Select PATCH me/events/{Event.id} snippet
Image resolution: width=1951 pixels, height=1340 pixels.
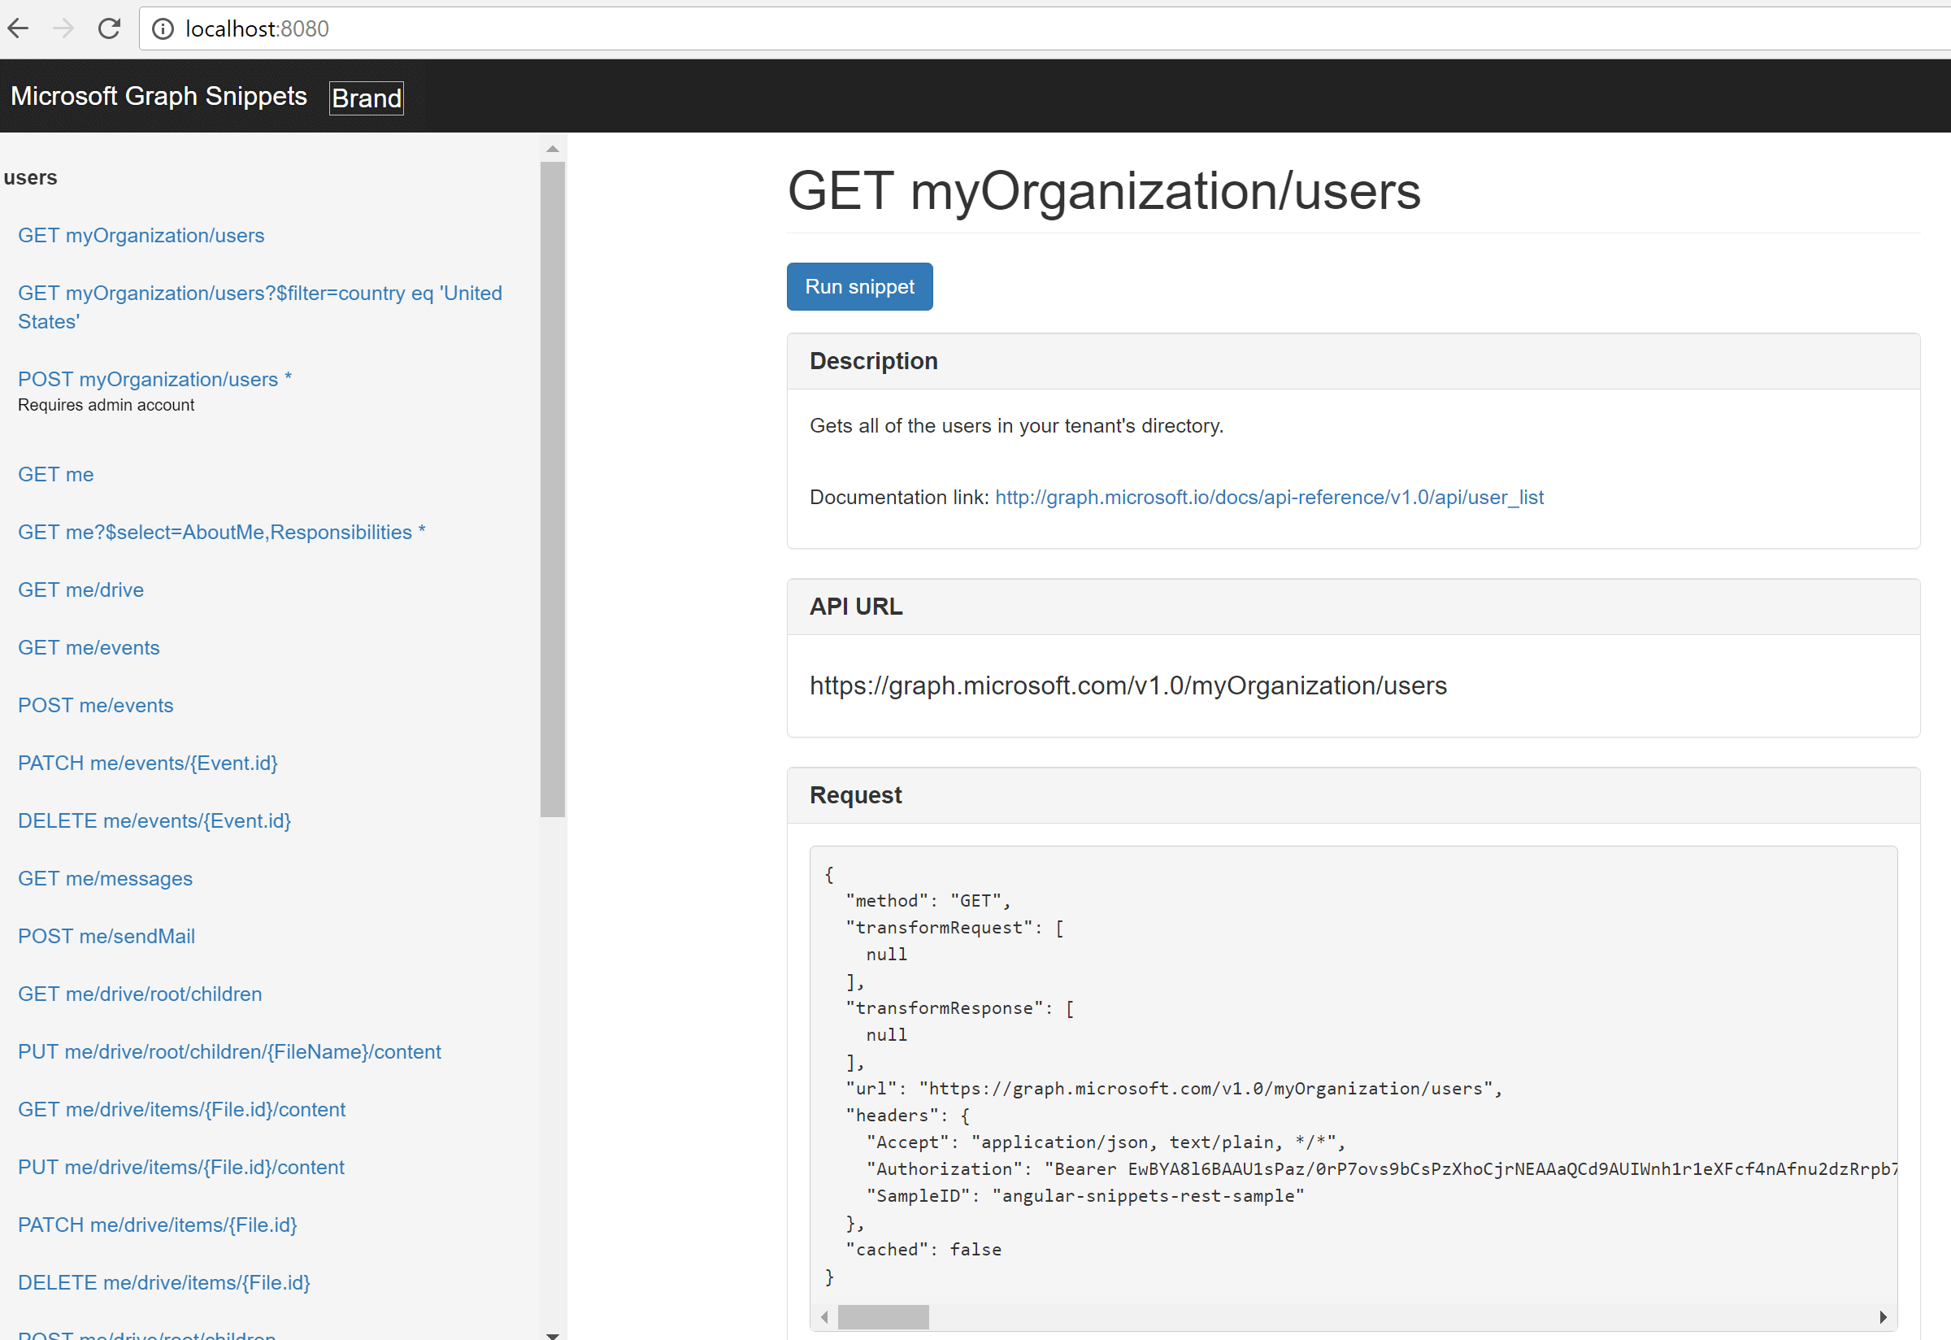click(x=148, y=764)
